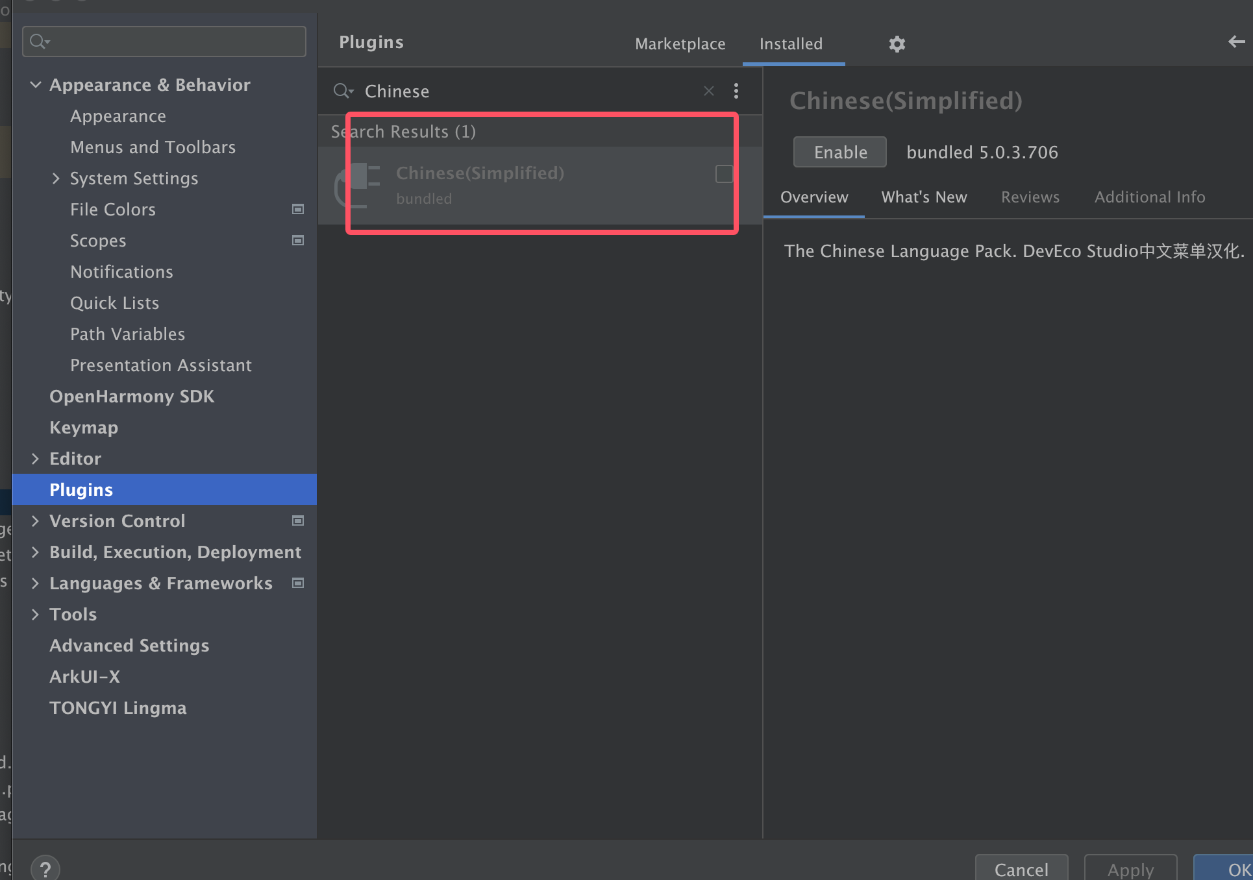
Task: Open the plugins gear settings menu
Action: [897, 44]
